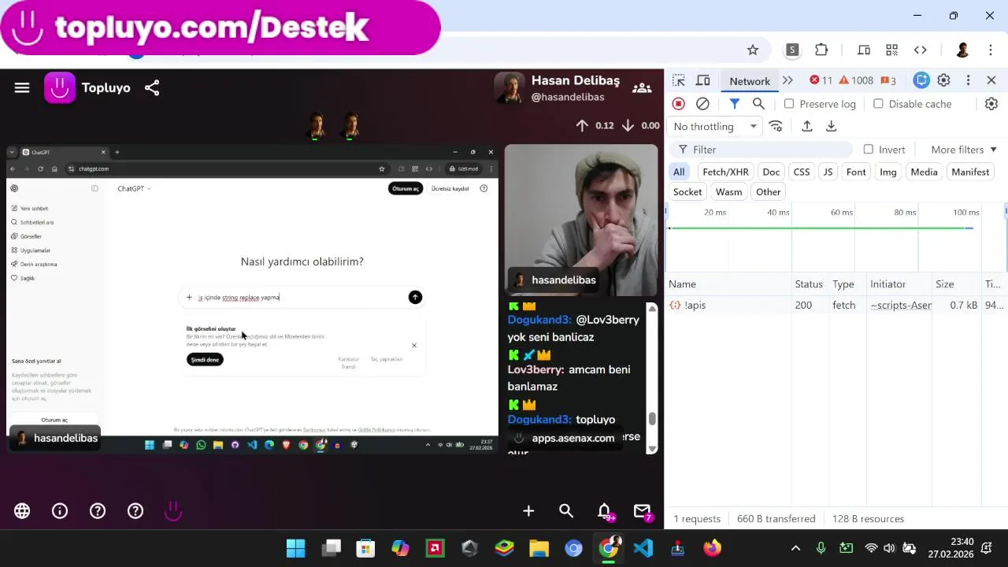
Task: Export HAR with the download arrow
Action: [831, 126]
